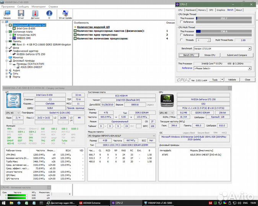Viewport: 258px width, 206px height.
Task: Click the AIDA64 red tray icon
Action: [210, 203]
